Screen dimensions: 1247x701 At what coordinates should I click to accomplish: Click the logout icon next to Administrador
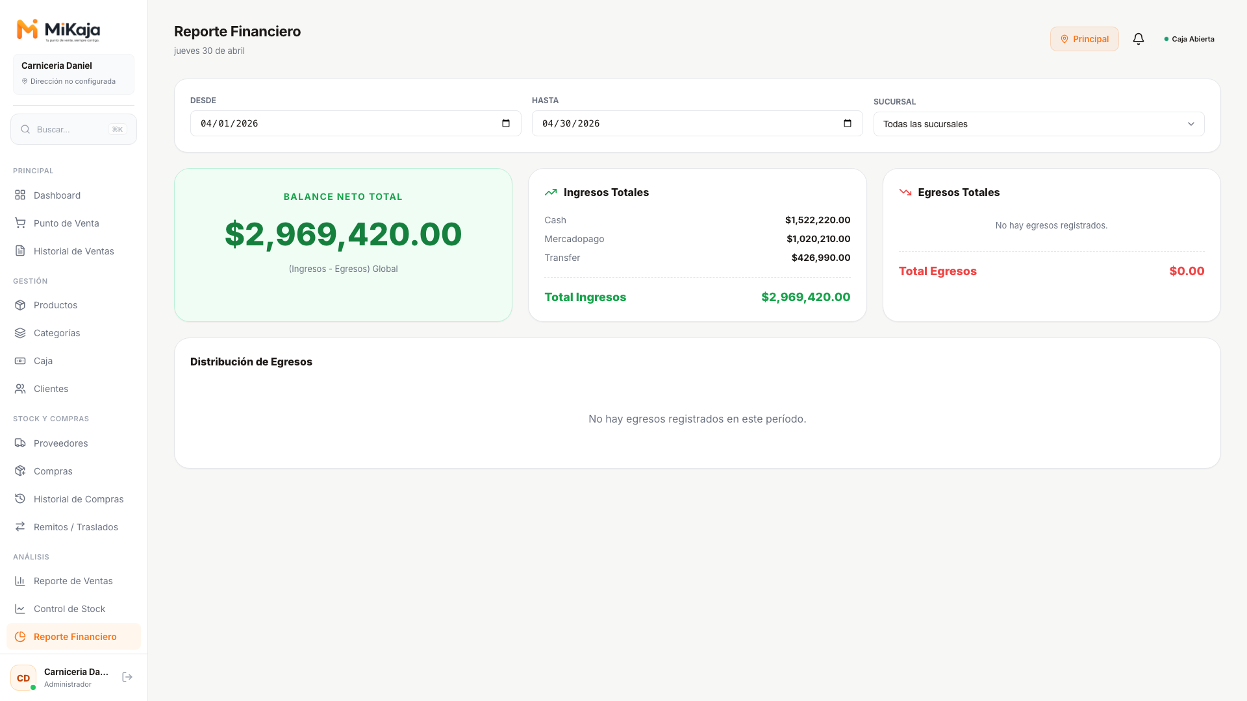pyautogui.click(x=127, y=677)
